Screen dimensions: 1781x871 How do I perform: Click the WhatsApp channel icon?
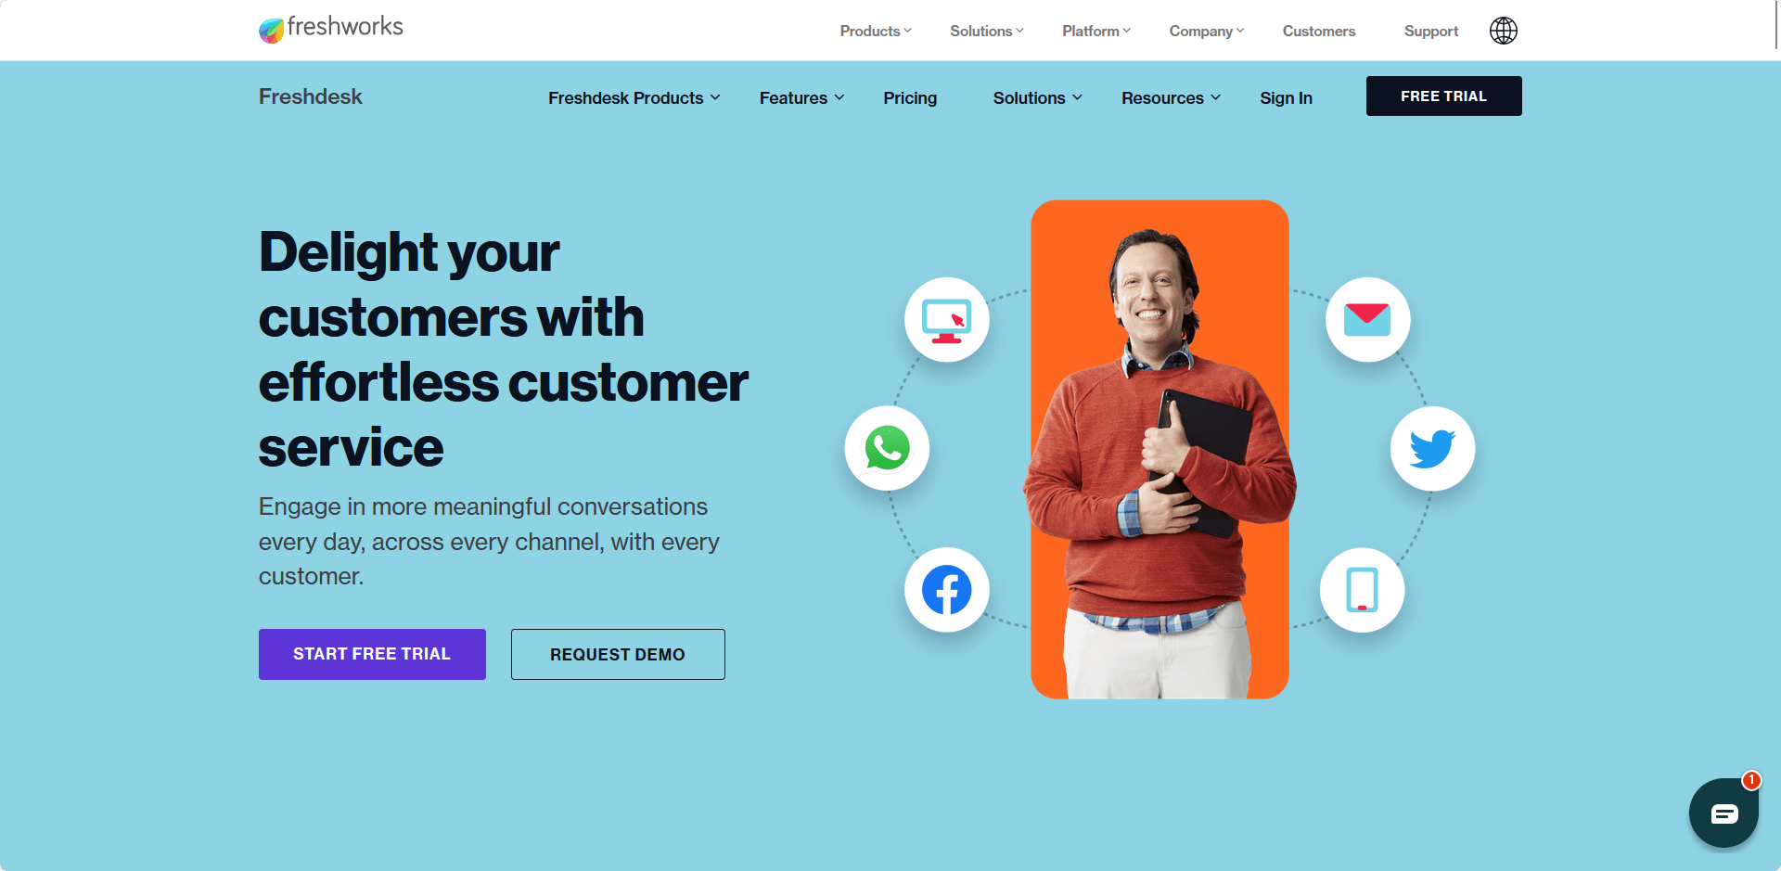887,448
